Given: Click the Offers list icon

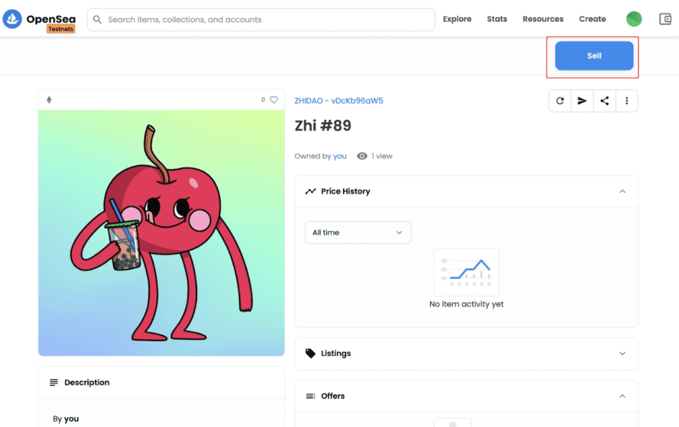Looking at the screenshot, I should tap(310, 396).
